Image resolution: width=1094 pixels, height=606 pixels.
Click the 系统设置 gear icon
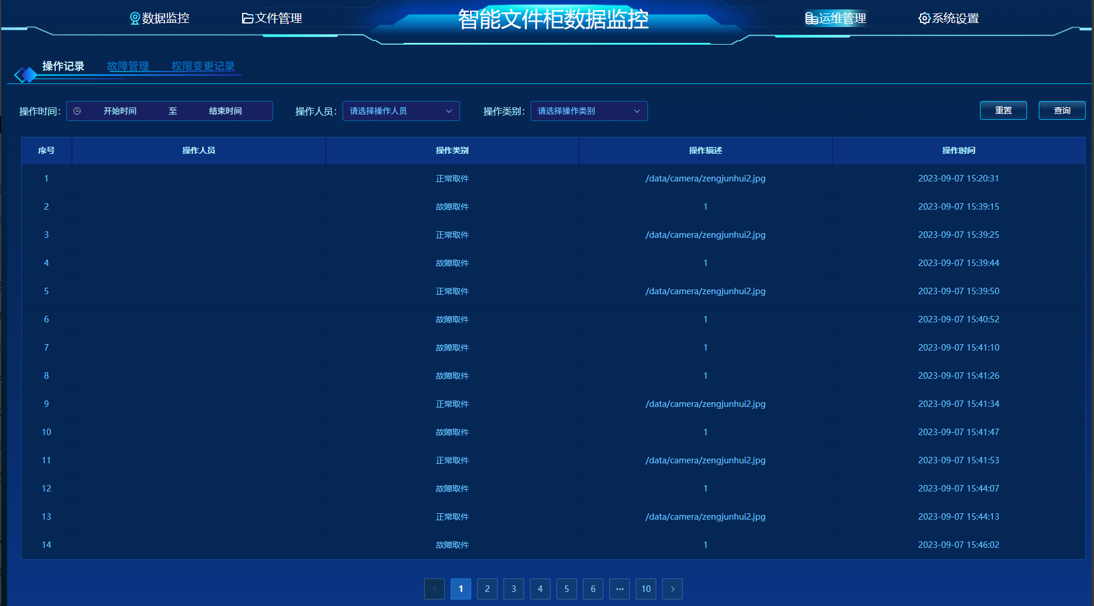coord(924,19)
